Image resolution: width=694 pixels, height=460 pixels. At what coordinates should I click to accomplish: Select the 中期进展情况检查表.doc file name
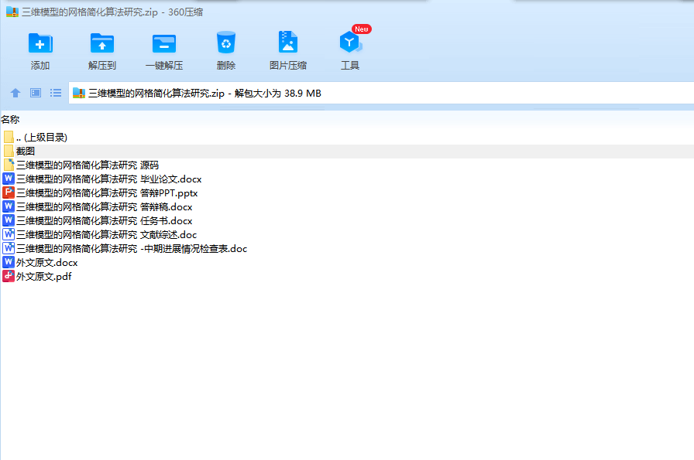coord(132,249)
